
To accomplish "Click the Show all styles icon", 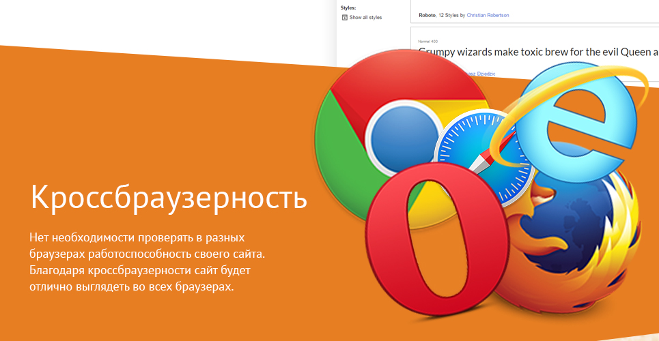I will coord(345,18).
